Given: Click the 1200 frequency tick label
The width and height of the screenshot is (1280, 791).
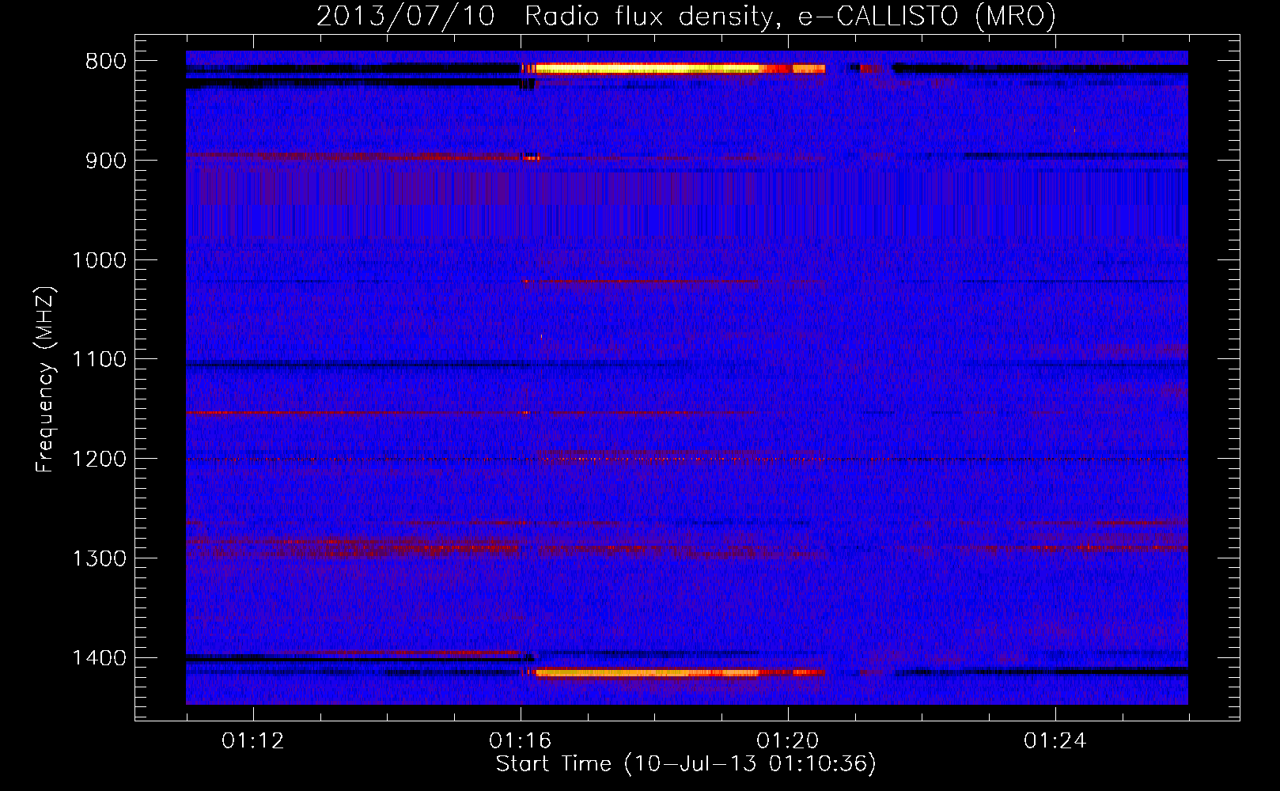Looking at the screenshot, I should pyautogui.click(x=100, y=460).
